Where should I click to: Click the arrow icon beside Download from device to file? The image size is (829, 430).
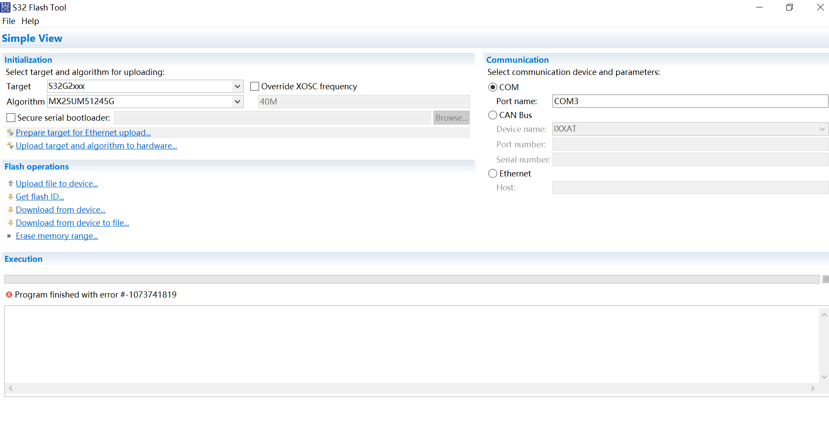point(10,223)
